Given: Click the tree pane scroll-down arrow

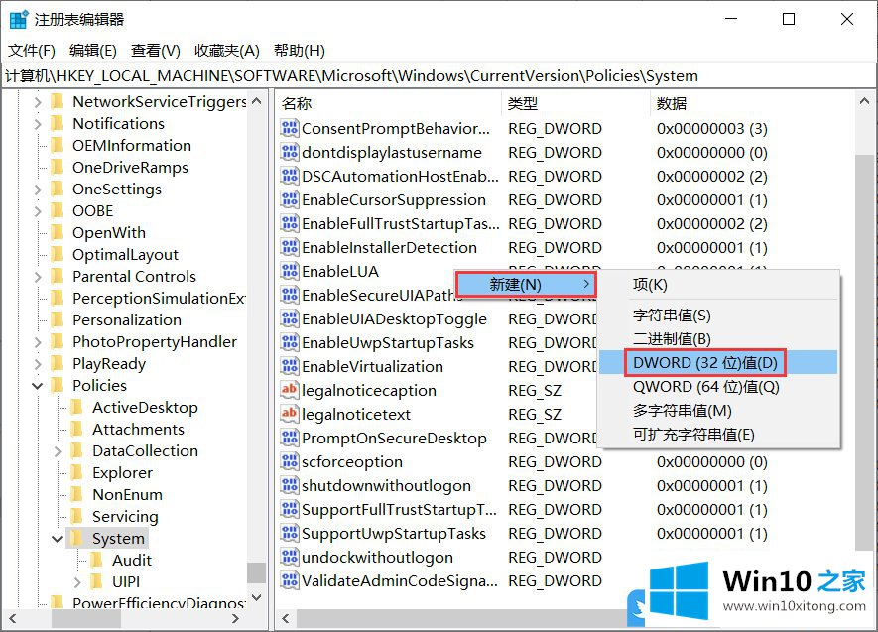Looking at the screenshot, I should tap(257, 597).
